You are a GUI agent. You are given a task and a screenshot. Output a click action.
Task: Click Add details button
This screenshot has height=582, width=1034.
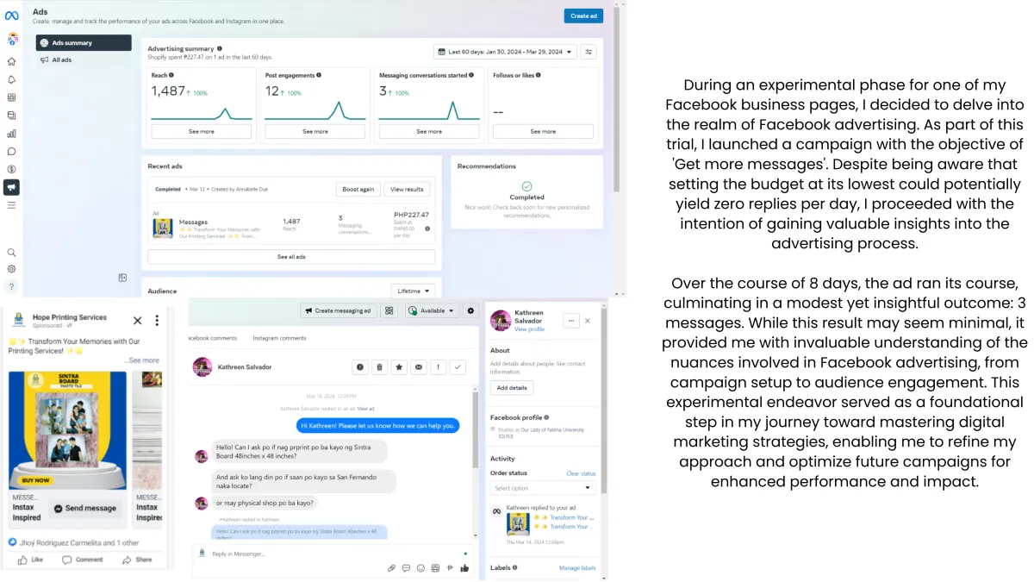pyautogui.click(x=512, y=388)
